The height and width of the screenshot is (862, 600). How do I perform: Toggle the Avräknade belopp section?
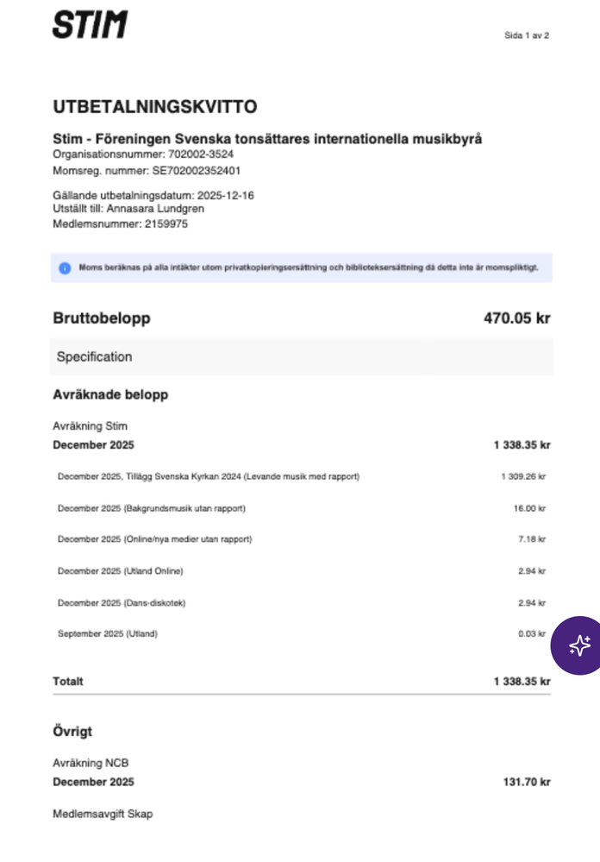tap(109, 394)
